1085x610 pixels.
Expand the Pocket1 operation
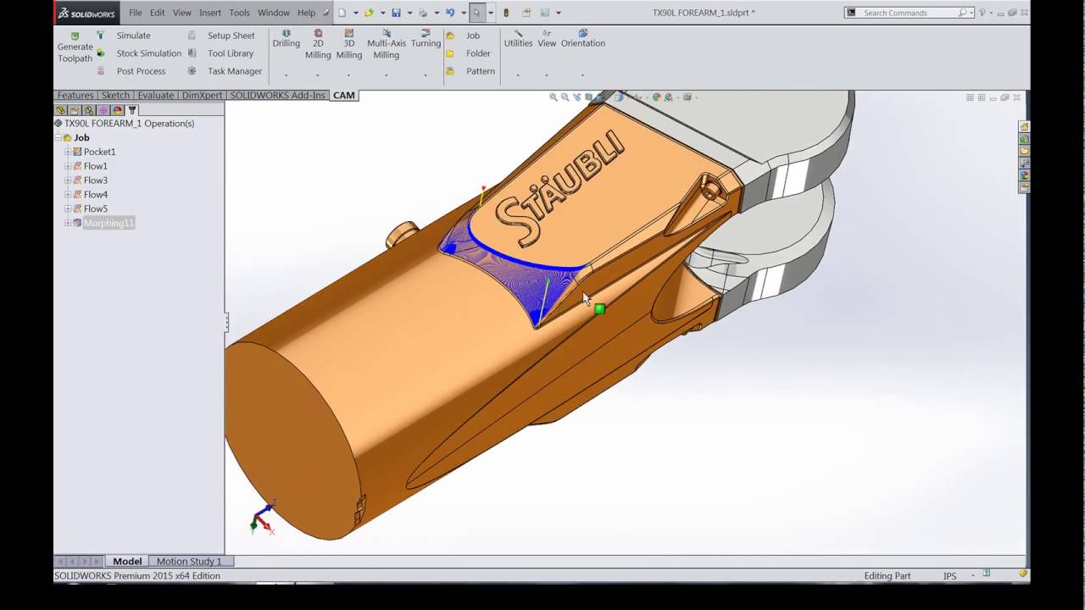tap(68, 152)
